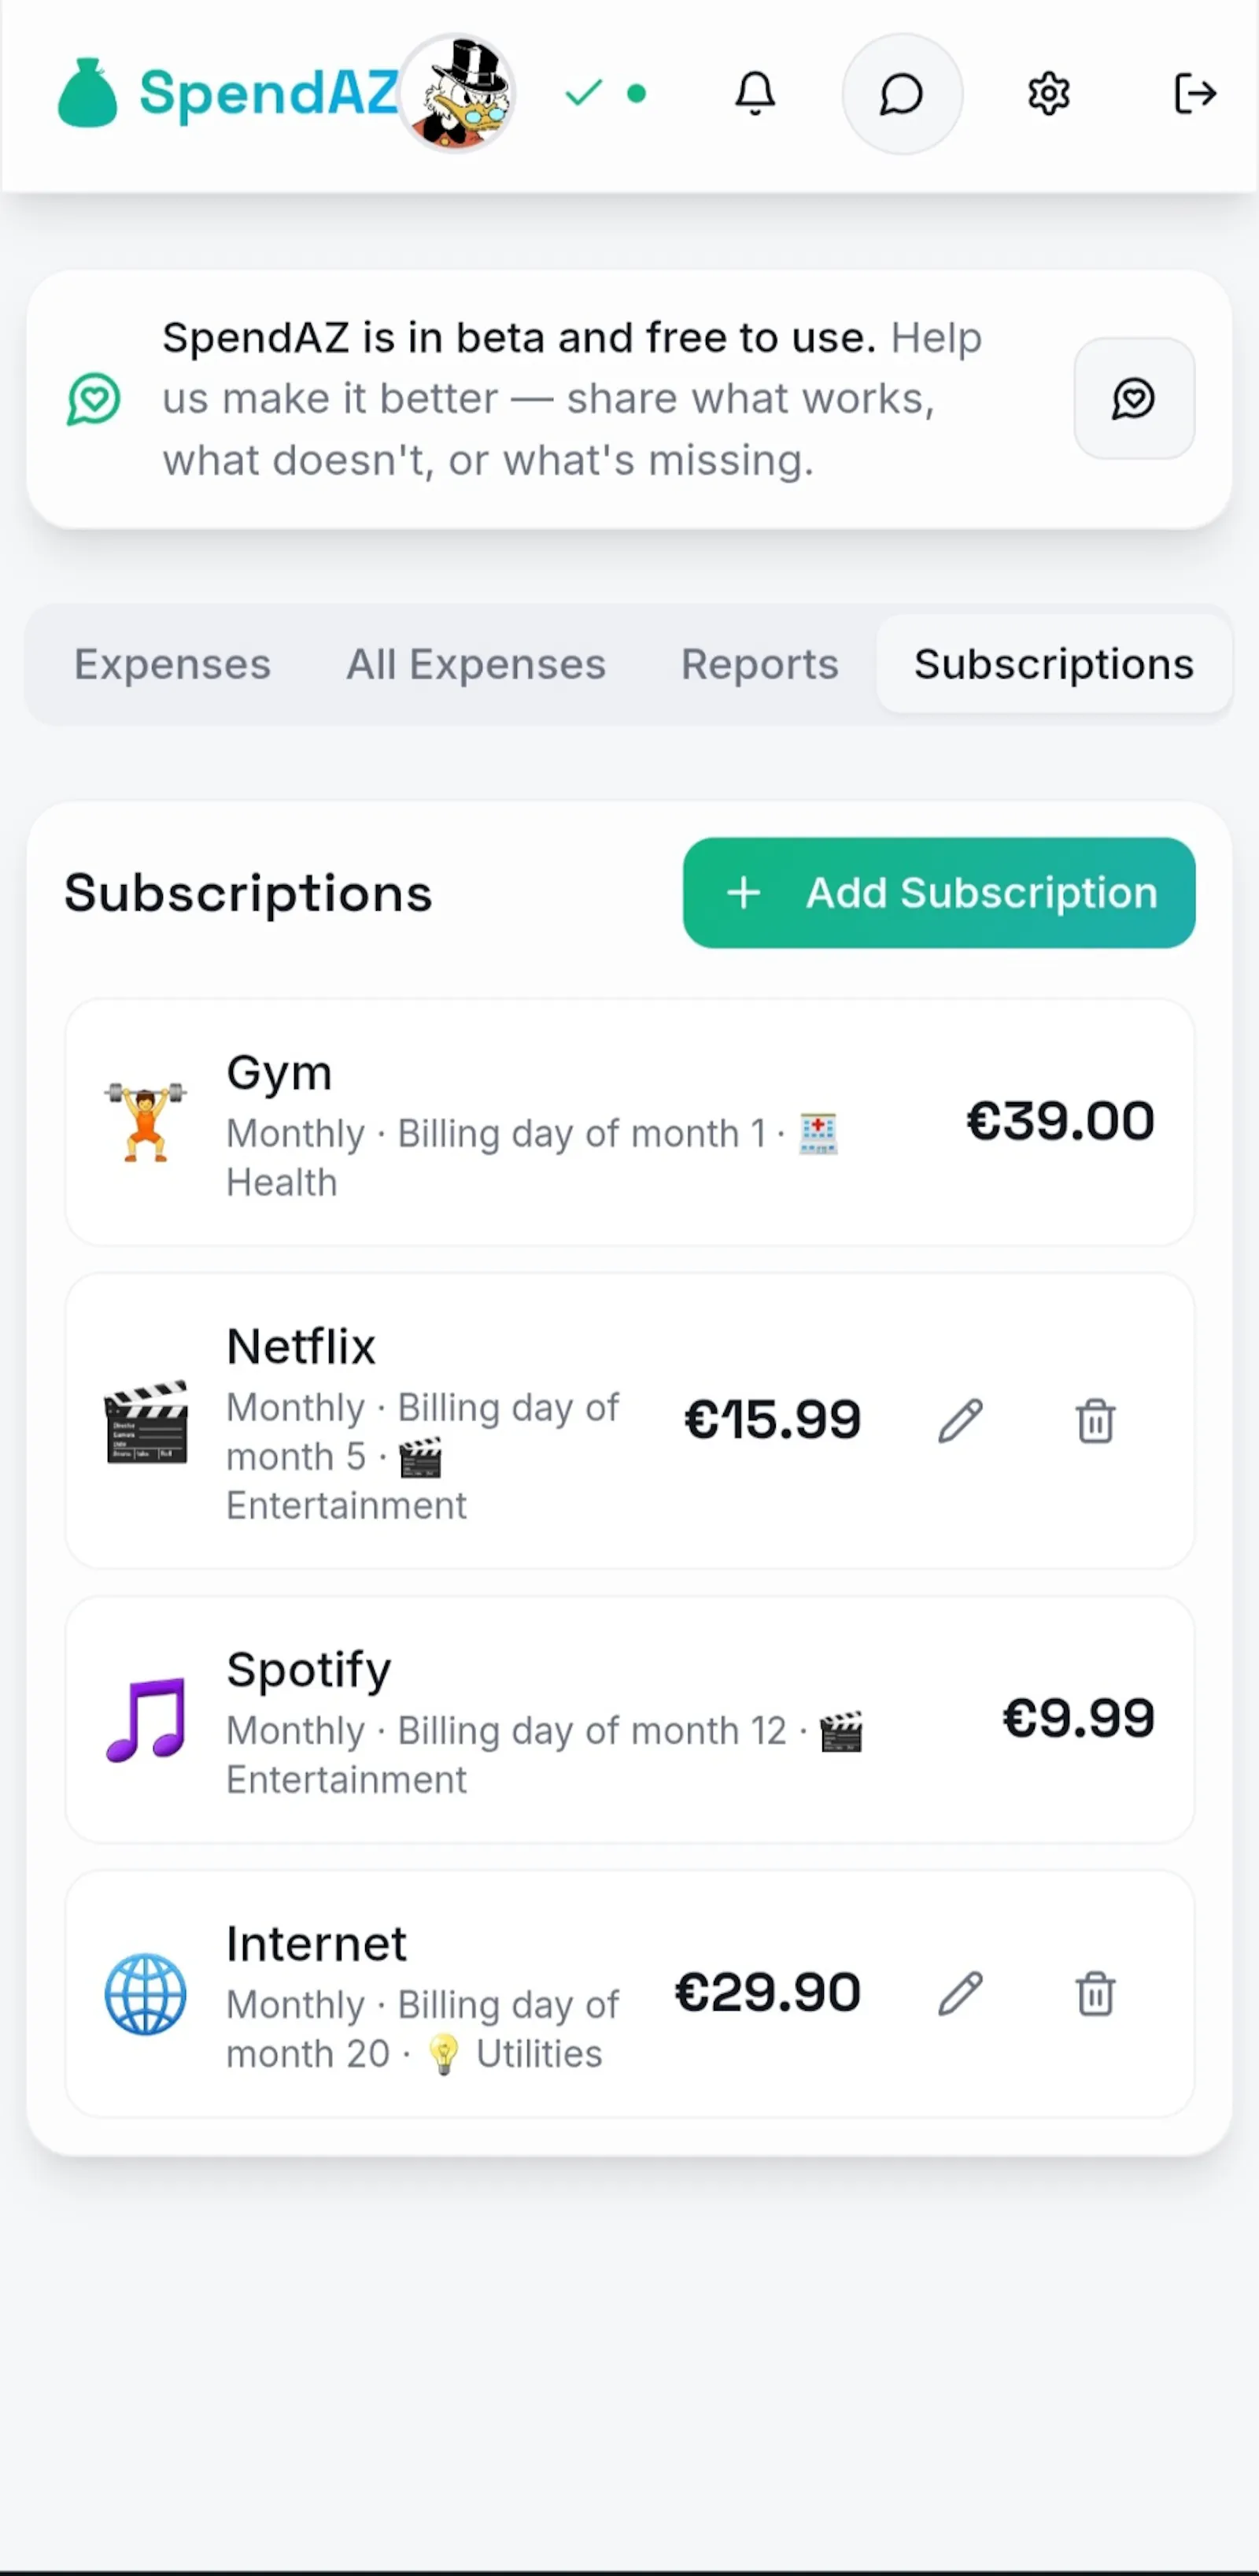Delete the Netflix subscription via trash icon
This screenshot has width=1259, height=2576.
(1095, 1420)
